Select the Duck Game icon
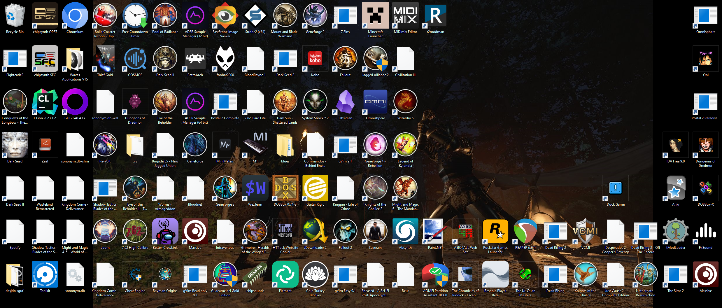 coord(616,188)
